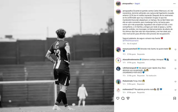Open the comment bubble icon
Image resolution: width=178 pixels, height=112 pixels.
[123, 98]
